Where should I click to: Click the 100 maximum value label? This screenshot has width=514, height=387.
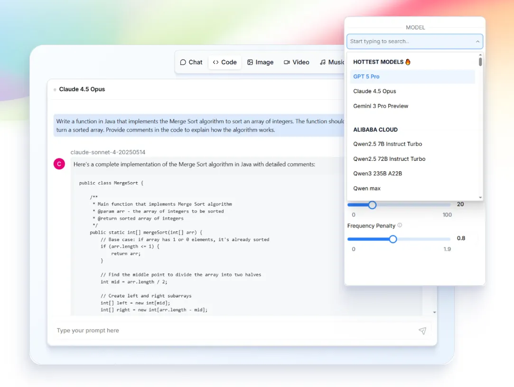coord(447,215)
